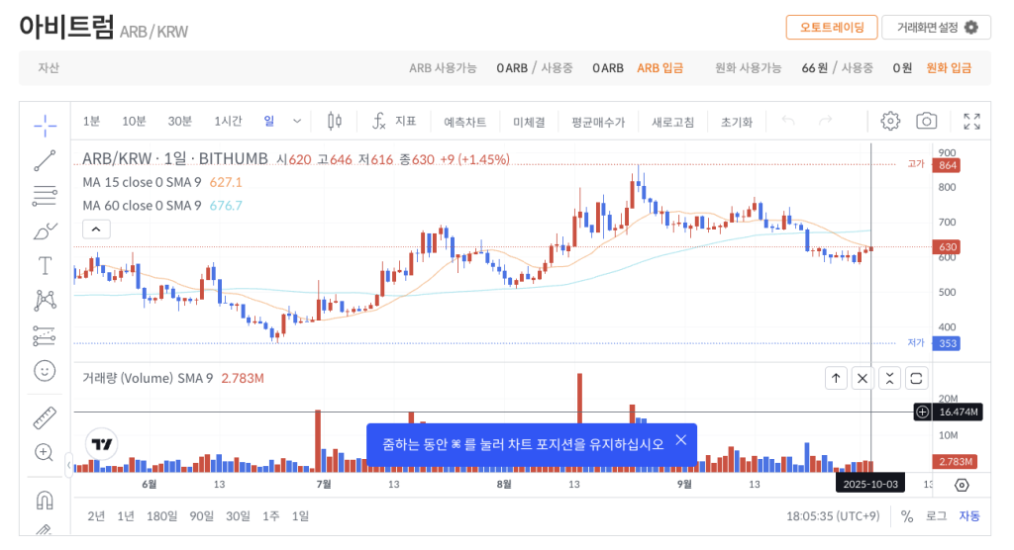Click the candlestick chart type icon
Viewport: 1014px width, 550px height.
point(335,122)
